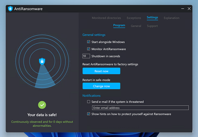Click the AntiRansomware shield logo in title bar
The width and height of the screenshot is (198, 137).
[10, 9]
